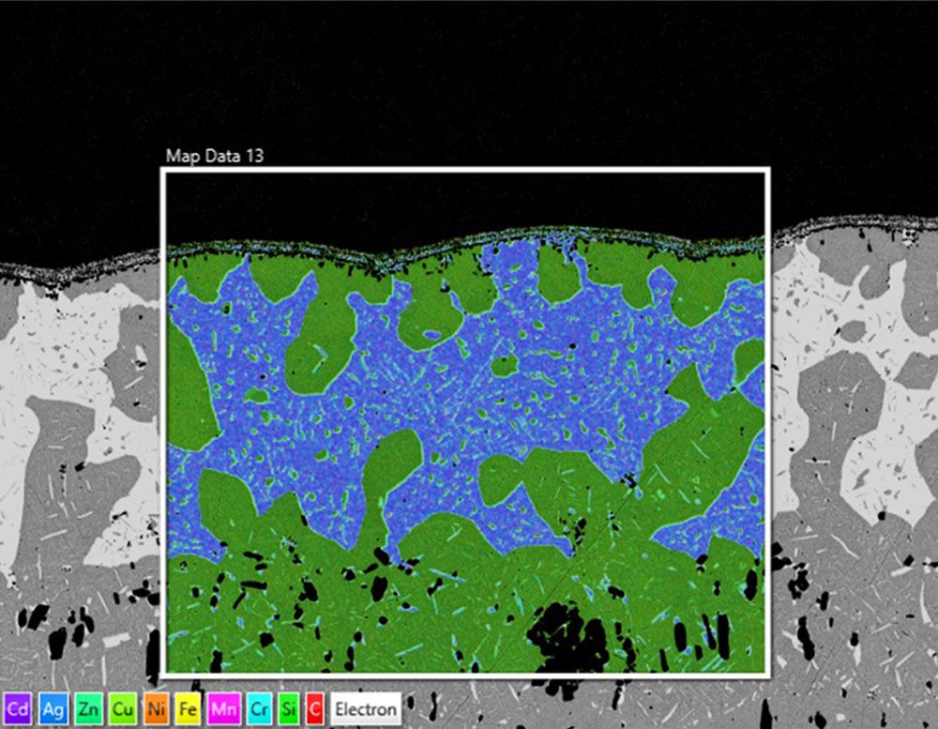
Task: Click inside the Map Data 13 overlay
Action: coord(469,422)
